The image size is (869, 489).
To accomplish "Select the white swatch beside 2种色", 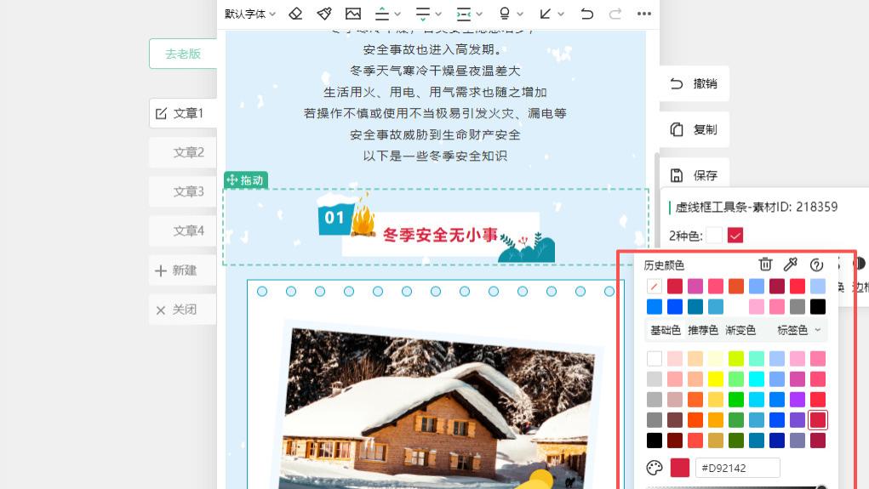I will coord(714,236).
